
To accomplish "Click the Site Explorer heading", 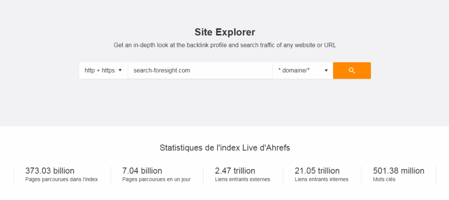I will 225,32.
